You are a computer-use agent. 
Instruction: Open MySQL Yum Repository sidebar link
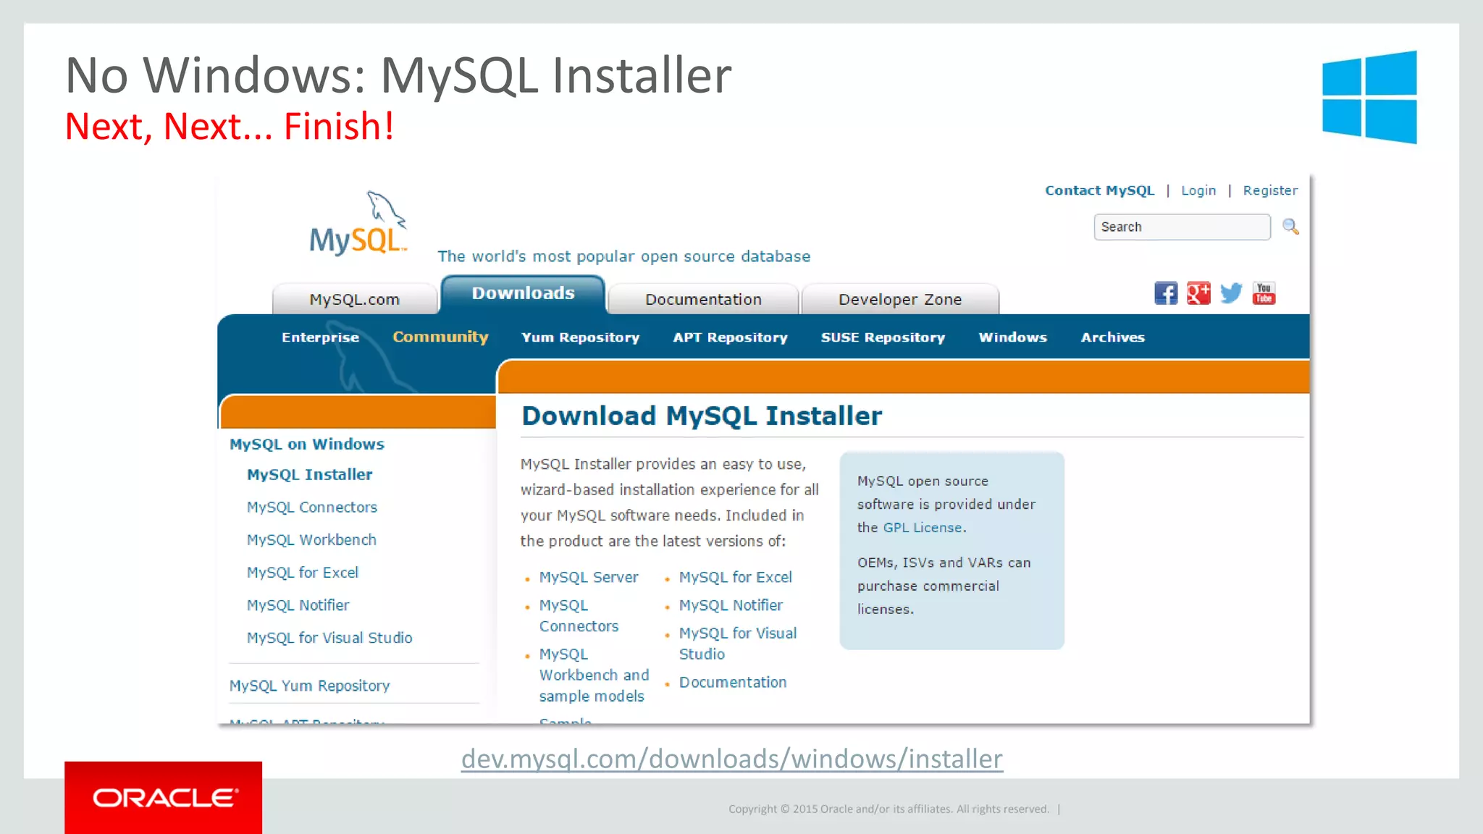click(x=309, y=686)
